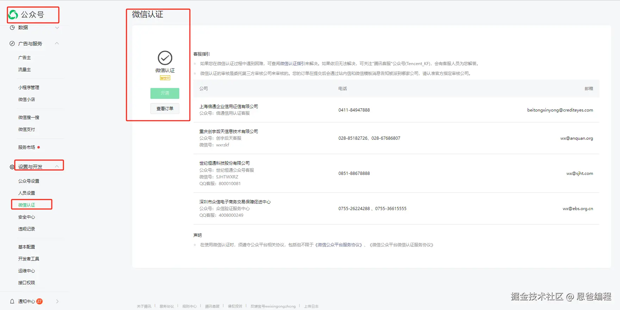Open 开发者工具
Screen dimensions: 620x310
[x=29, y=259]
